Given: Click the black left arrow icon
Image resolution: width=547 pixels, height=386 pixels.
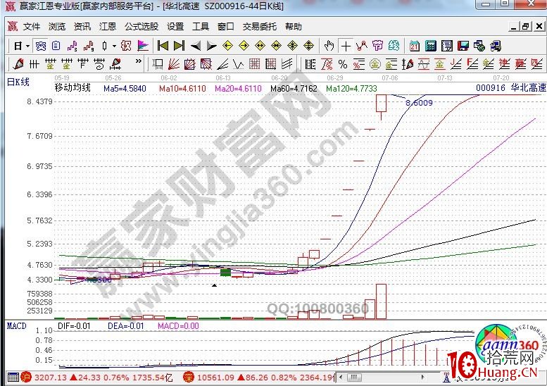Looking at the screenshot, I should pyautogui.click(x=196, y=46).
